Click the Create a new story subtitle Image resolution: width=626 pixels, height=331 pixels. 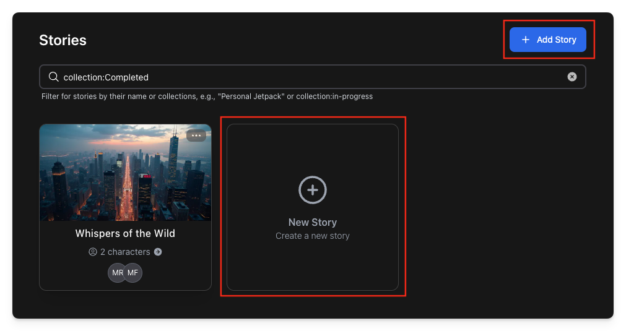point(313,236)
